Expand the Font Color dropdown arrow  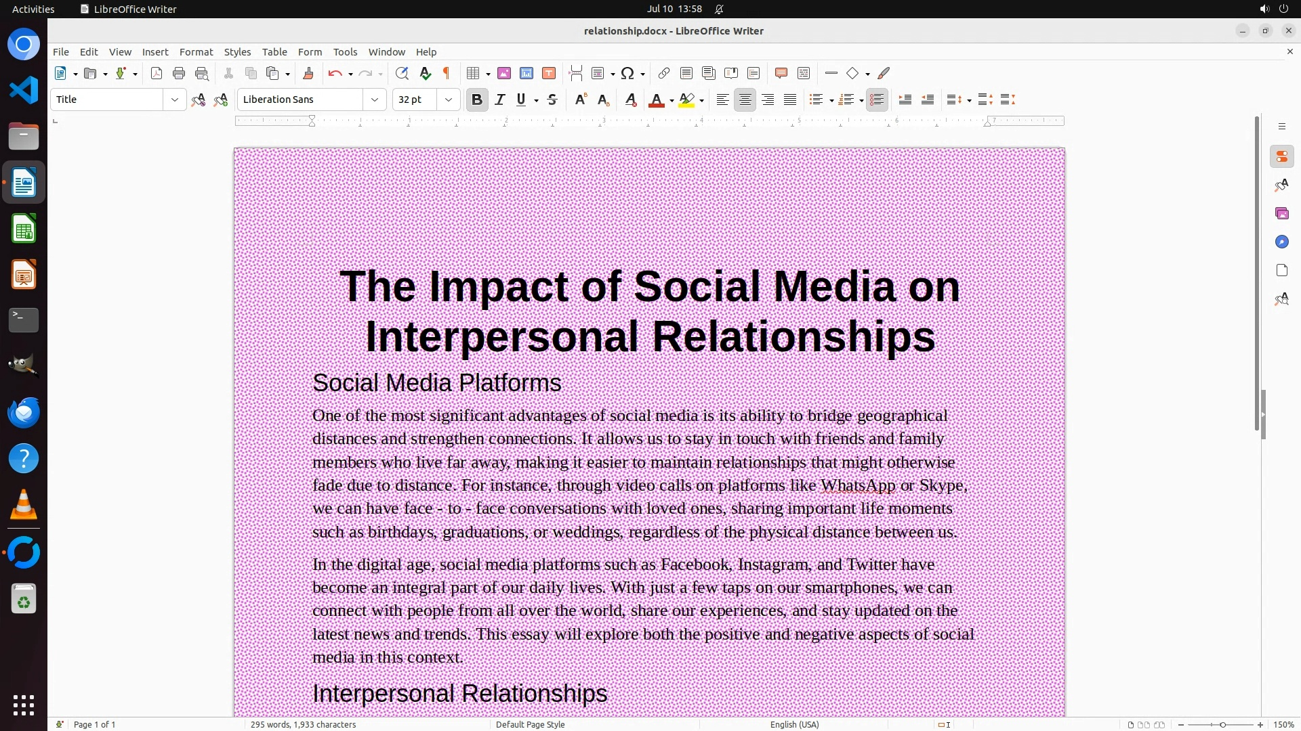coord(672,101)
